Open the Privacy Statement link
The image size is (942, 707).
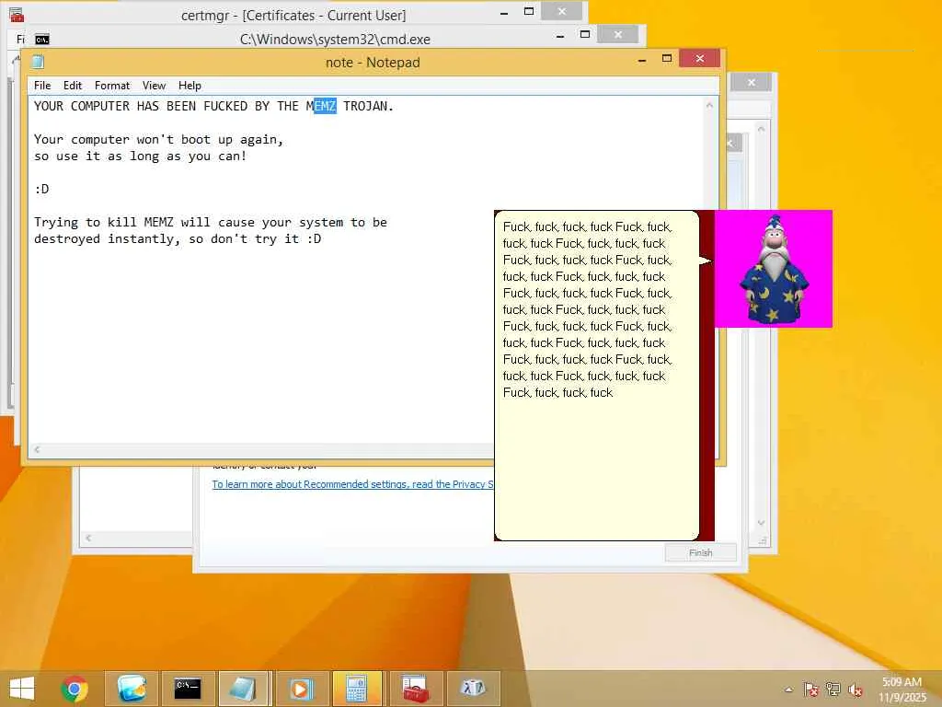pos(352,484)
